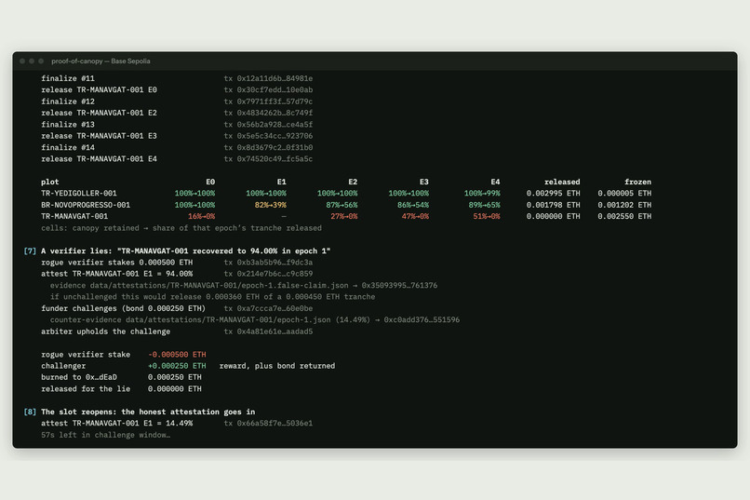This screenshot has height=500, width=750.
Task: Click green '+0.000250 ETH' challenger value
Action: (x=177, y=366)
